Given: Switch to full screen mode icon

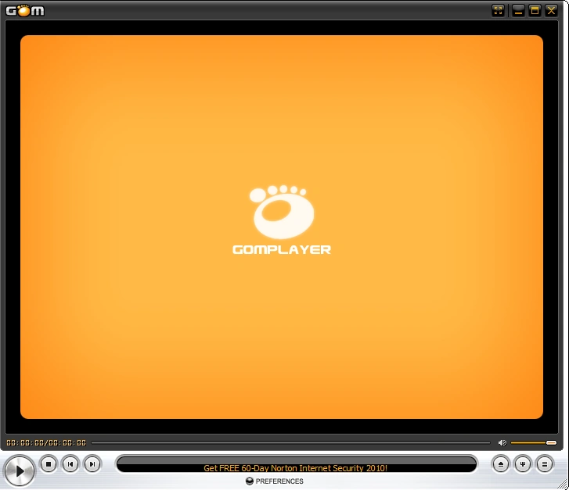Looking at the screenshot, I should pyautogui.click(x=499, y=11).
